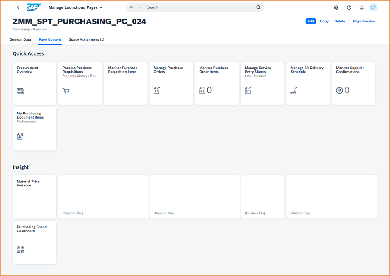Click the Monitor Purchase Order Items icon
The height and width of the screenshot is (276, 390).
202,90
